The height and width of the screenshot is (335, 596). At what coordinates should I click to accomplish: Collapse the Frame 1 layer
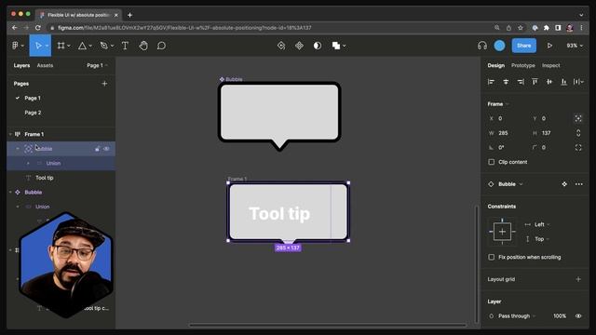click(x=10, y=134)
